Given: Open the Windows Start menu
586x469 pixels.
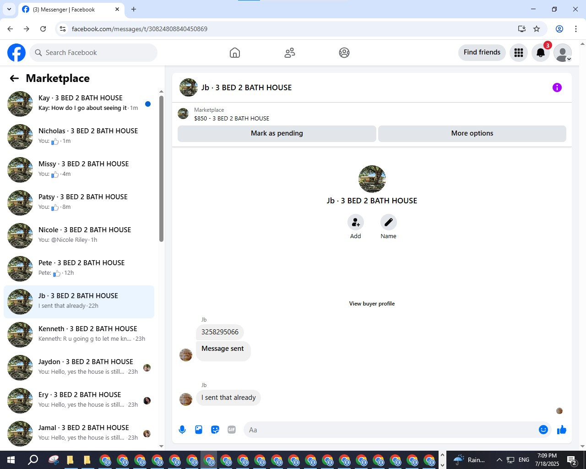Looking at the screenshot, I should coord(11,460).
